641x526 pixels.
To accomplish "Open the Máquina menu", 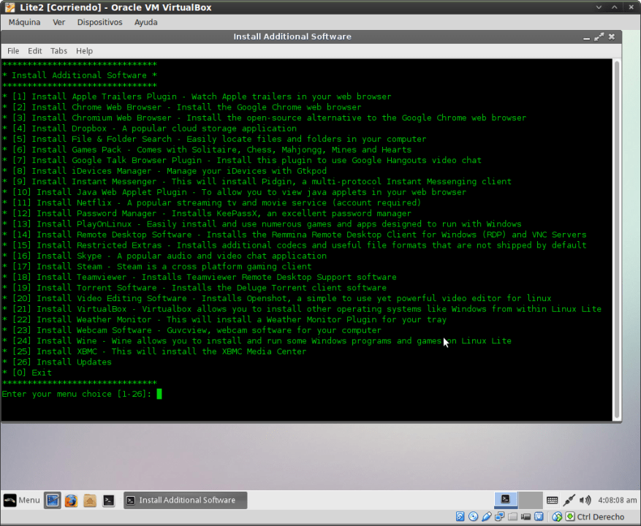I will click(x=24, y=22).
